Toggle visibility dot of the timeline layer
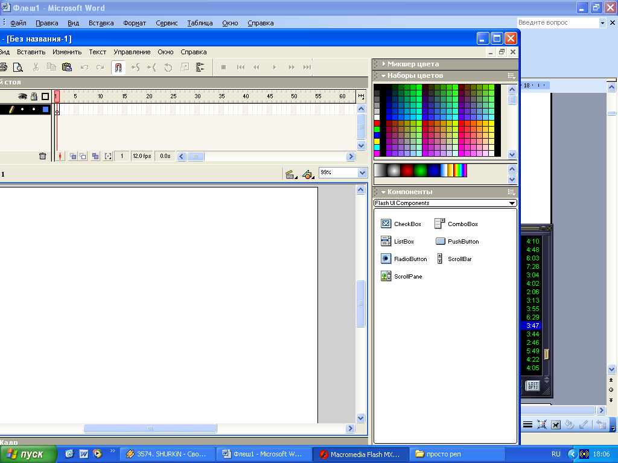Image resolution: width=618 pixels, height=463 pixels. pyautogui.click(x=22, y=110)
